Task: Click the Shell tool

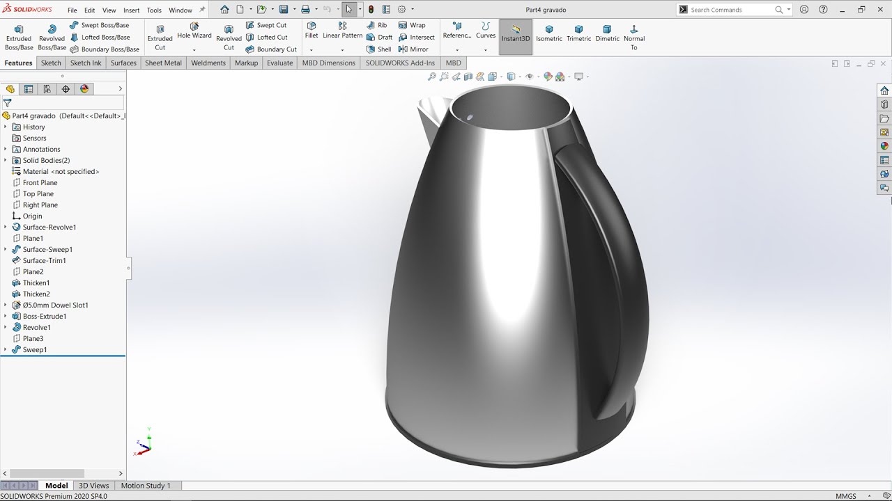Action: [379, 49]
